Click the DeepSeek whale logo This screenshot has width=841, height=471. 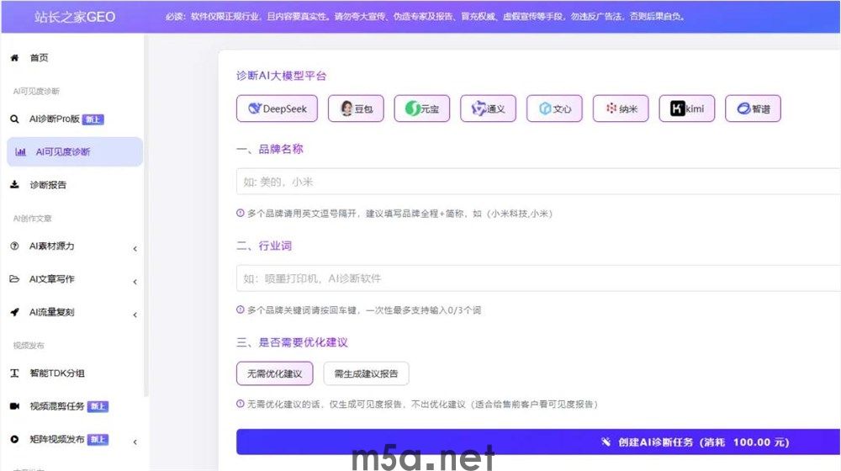click(255, 108)
